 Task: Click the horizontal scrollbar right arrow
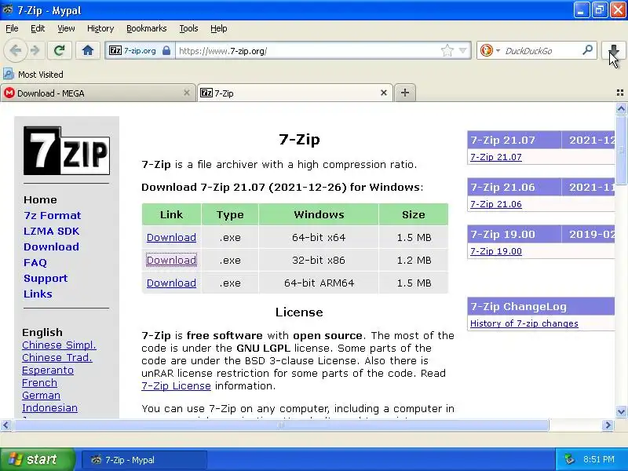[x=608, y=425]
